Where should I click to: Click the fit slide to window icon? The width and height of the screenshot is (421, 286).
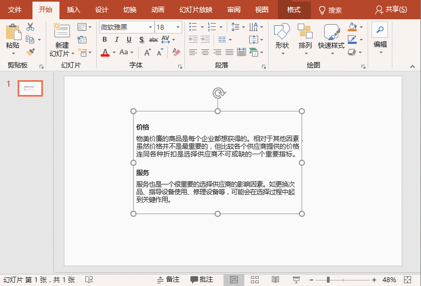coord(408,279)
